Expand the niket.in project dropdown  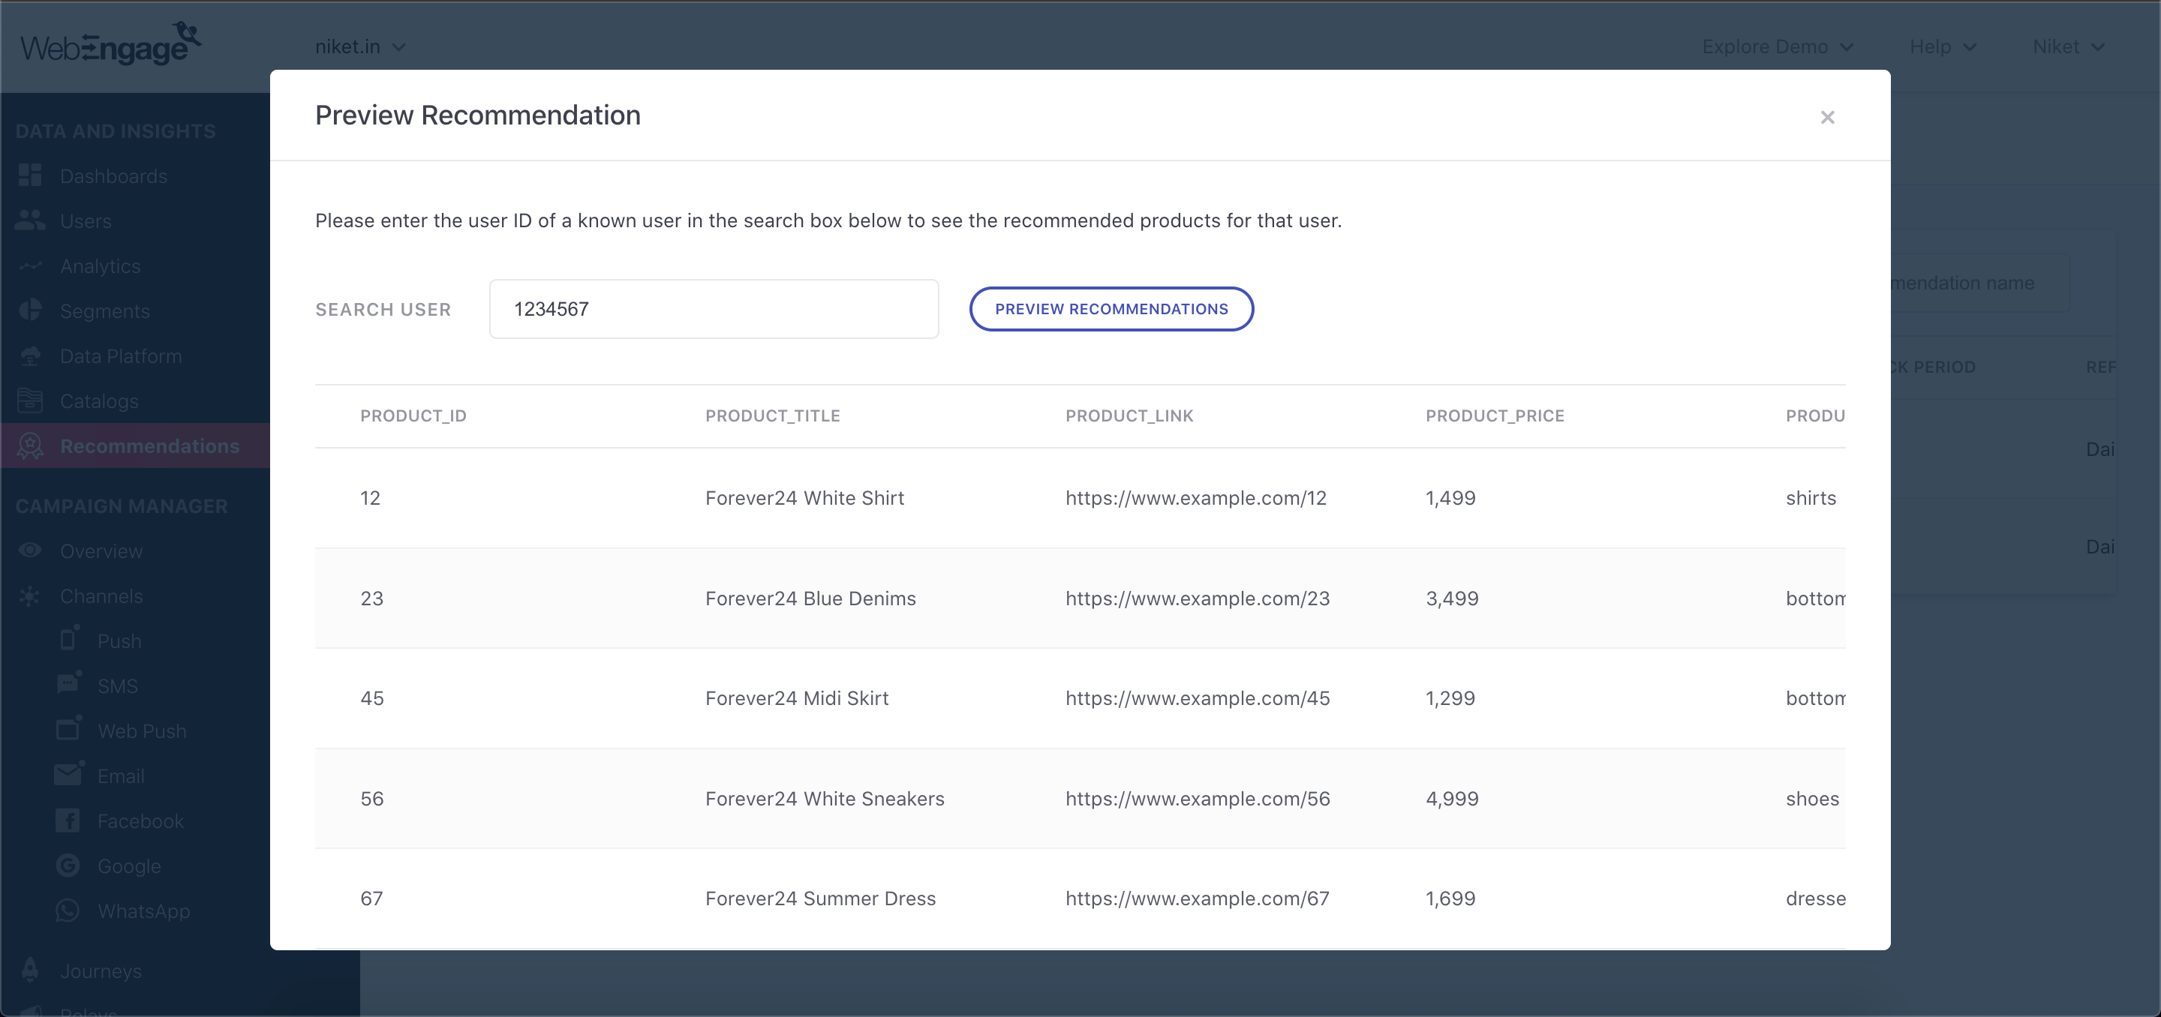[361, 47]
